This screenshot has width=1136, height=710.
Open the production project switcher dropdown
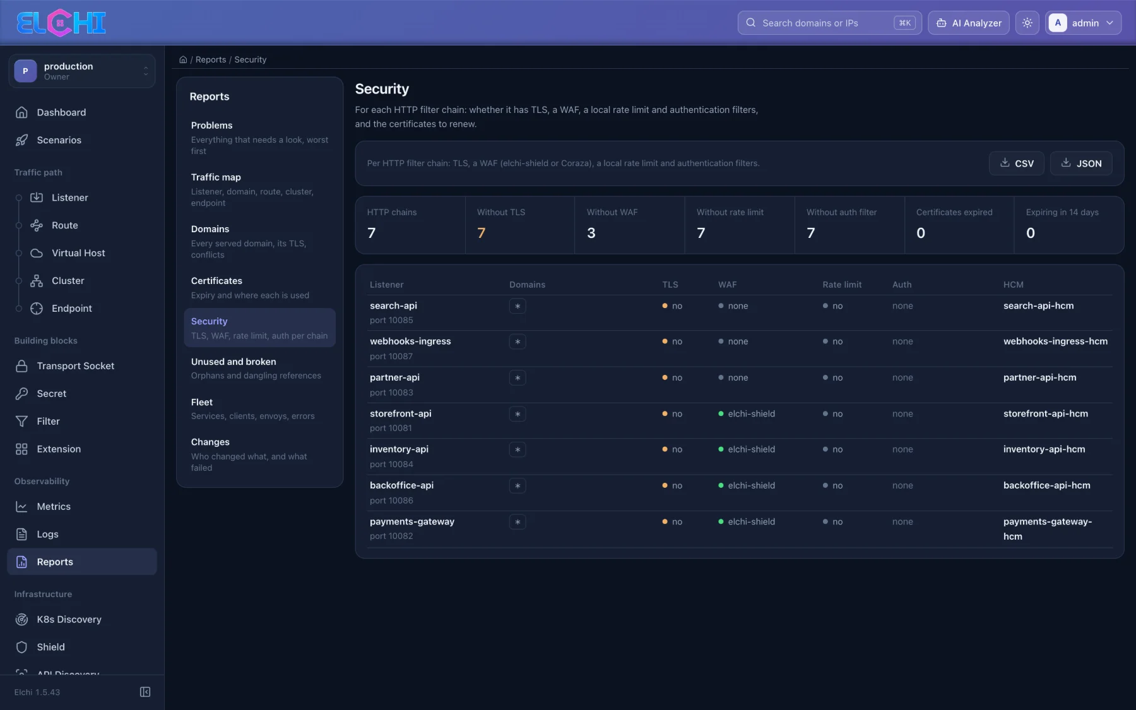pos(82,71)
